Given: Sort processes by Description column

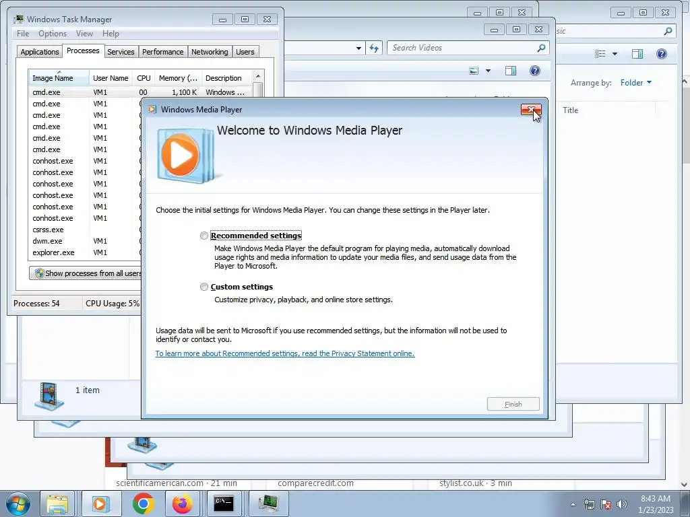Looking at the screenshot, I should [226, 78].
